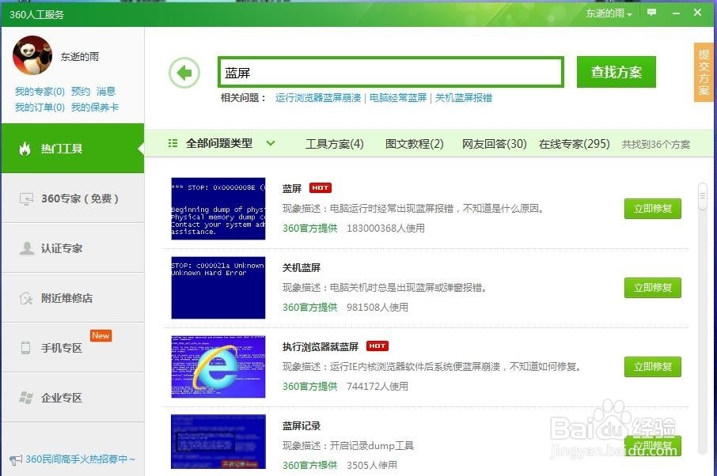This screenshot has width=717, height=476.
Task: Click the wrench icon beside 附近维修店
Action: 27,298
